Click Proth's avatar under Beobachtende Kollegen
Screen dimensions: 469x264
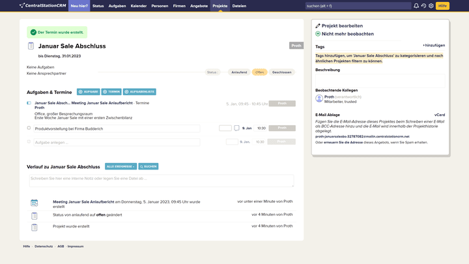(x=319, y=98)
